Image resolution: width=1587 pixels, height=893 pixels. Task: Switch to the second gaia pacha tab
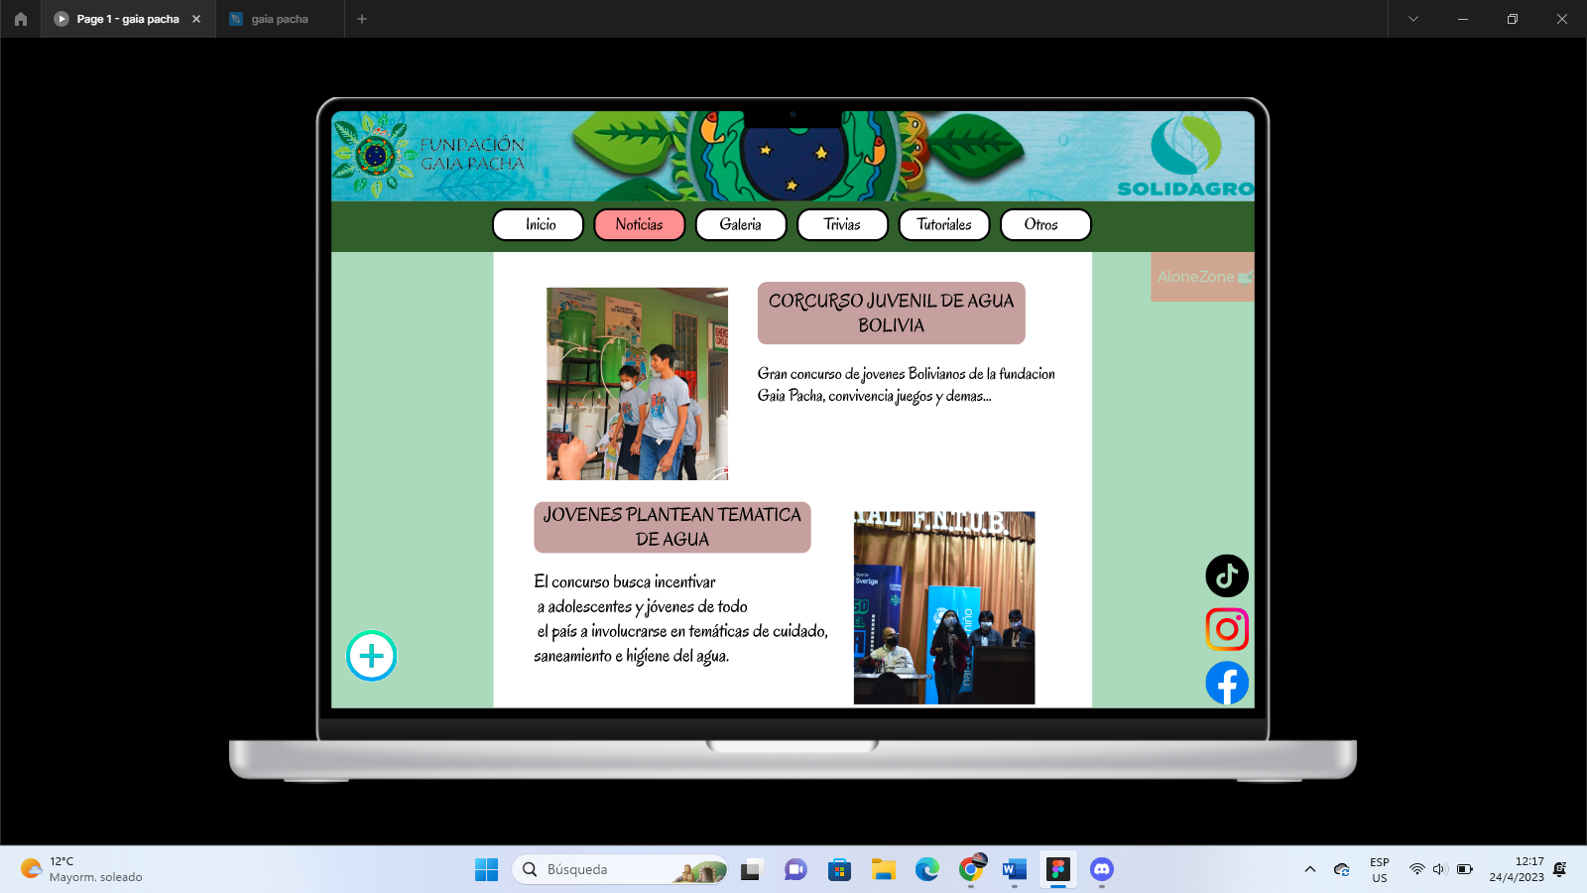click(279, 19)
